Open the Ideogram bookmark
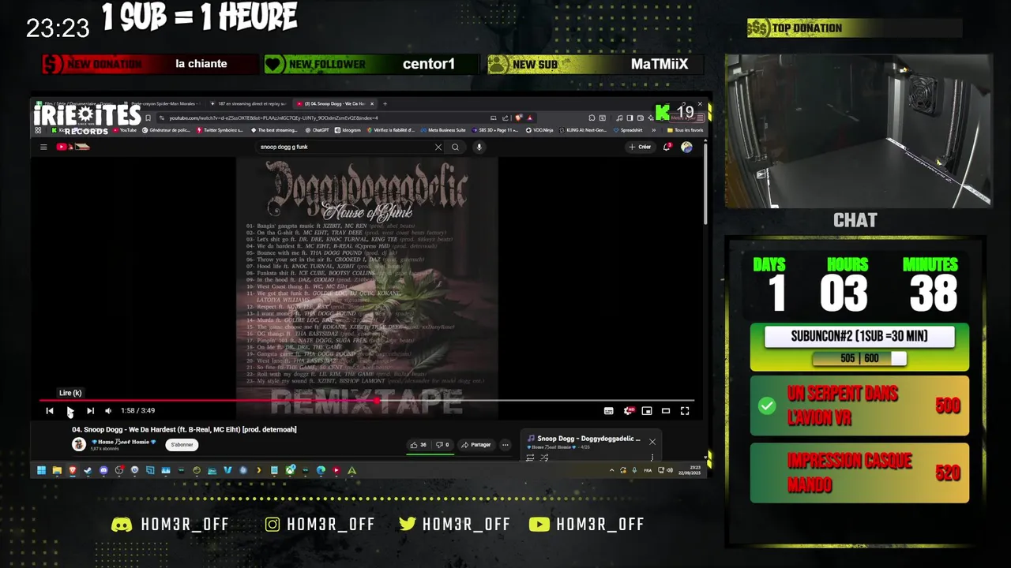The width and height of the screenshot is (1011, 568). (x=348, y=130)
